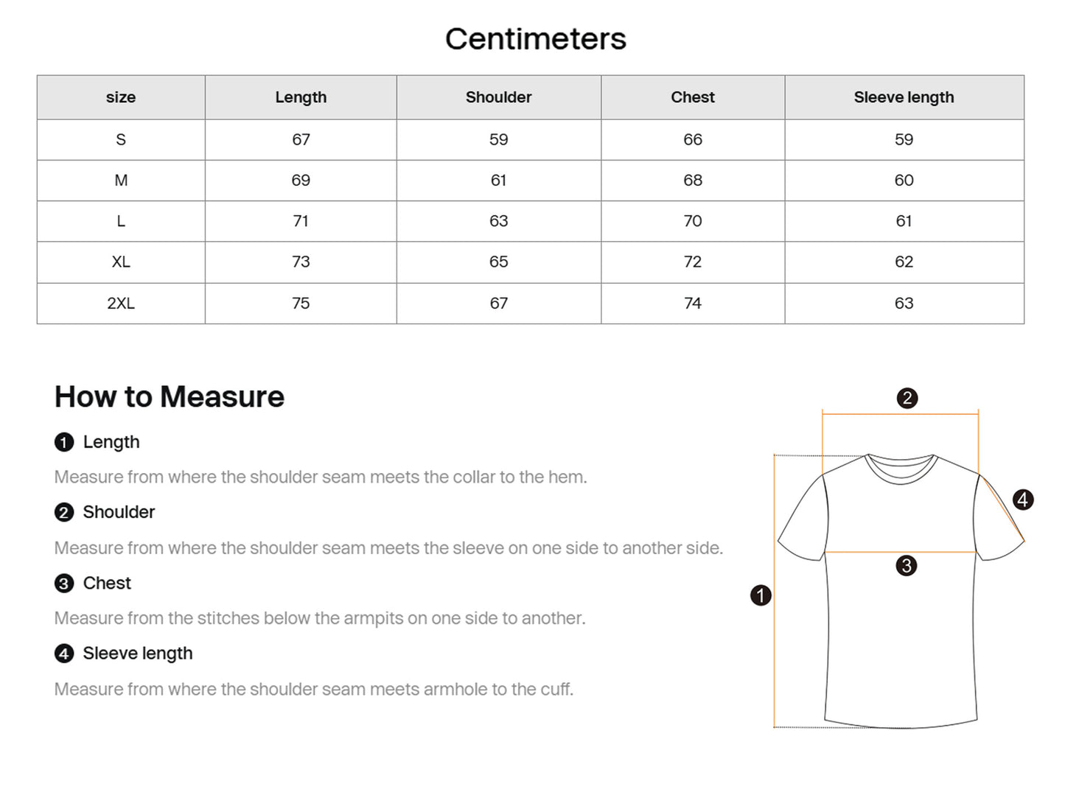This screenshot has width=1065, height=798.
Task: Click the M row chest value 68
Action: coord(693,181)
